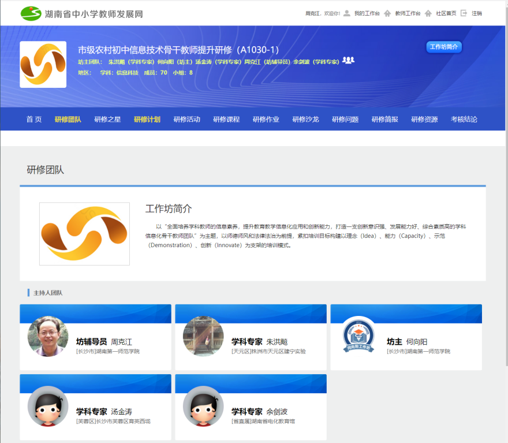The width and height of the screenshot is (508, 443).
Task: Click the Hunan teacher development site logo
Action: click(82, 13)
